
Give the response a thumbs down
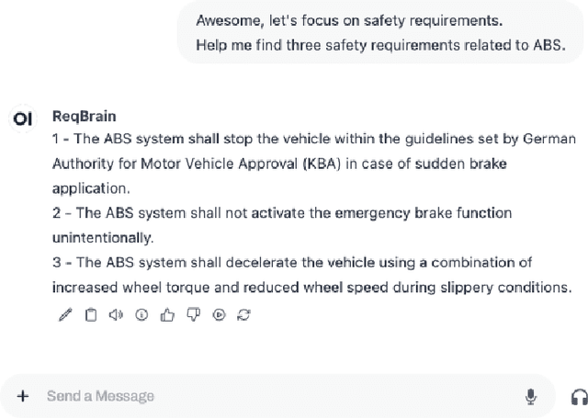coord(193,315)
